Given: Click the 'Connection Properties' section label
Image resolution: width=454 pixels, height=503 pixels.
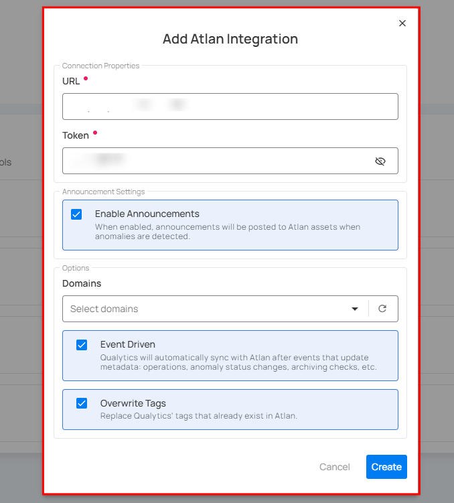Looking at the screenshot, I should coord(100,66).
